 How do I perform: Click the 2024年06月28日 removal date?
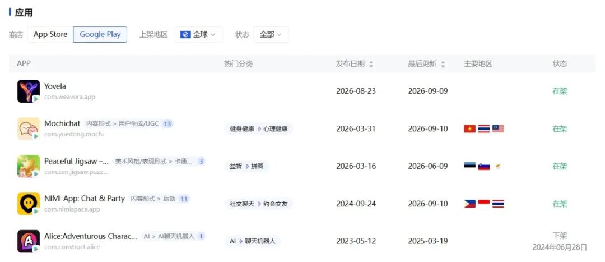(560, 247)
